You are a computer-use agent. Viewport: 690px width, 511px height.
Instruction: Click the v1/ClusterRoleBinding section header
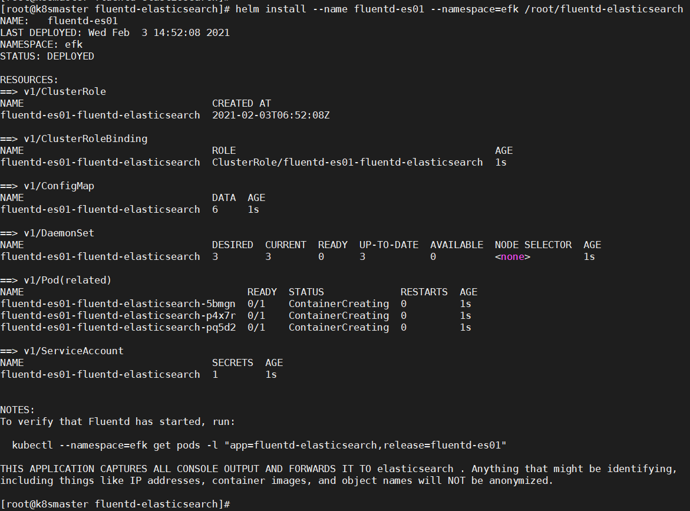[74, 139]
